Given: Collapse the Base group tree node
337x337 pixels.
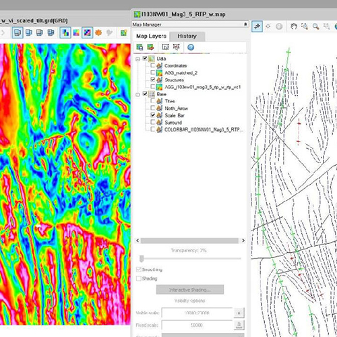Looking at the screenshot, I should [x=137, y=94].
